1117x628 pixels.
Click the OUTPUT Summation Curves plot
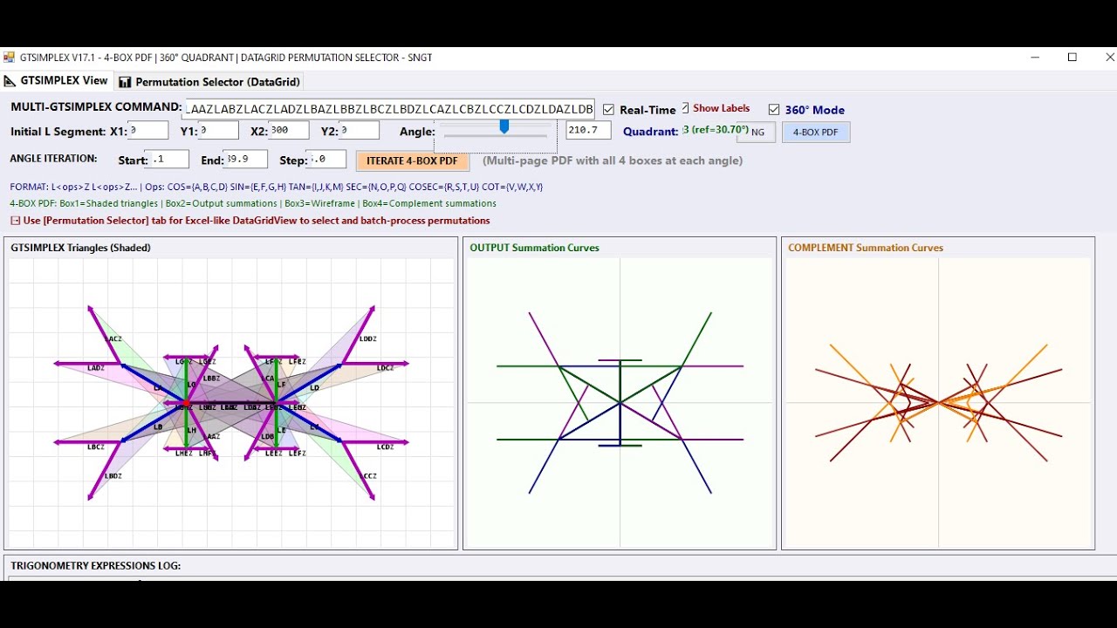(x=620, y=403)
